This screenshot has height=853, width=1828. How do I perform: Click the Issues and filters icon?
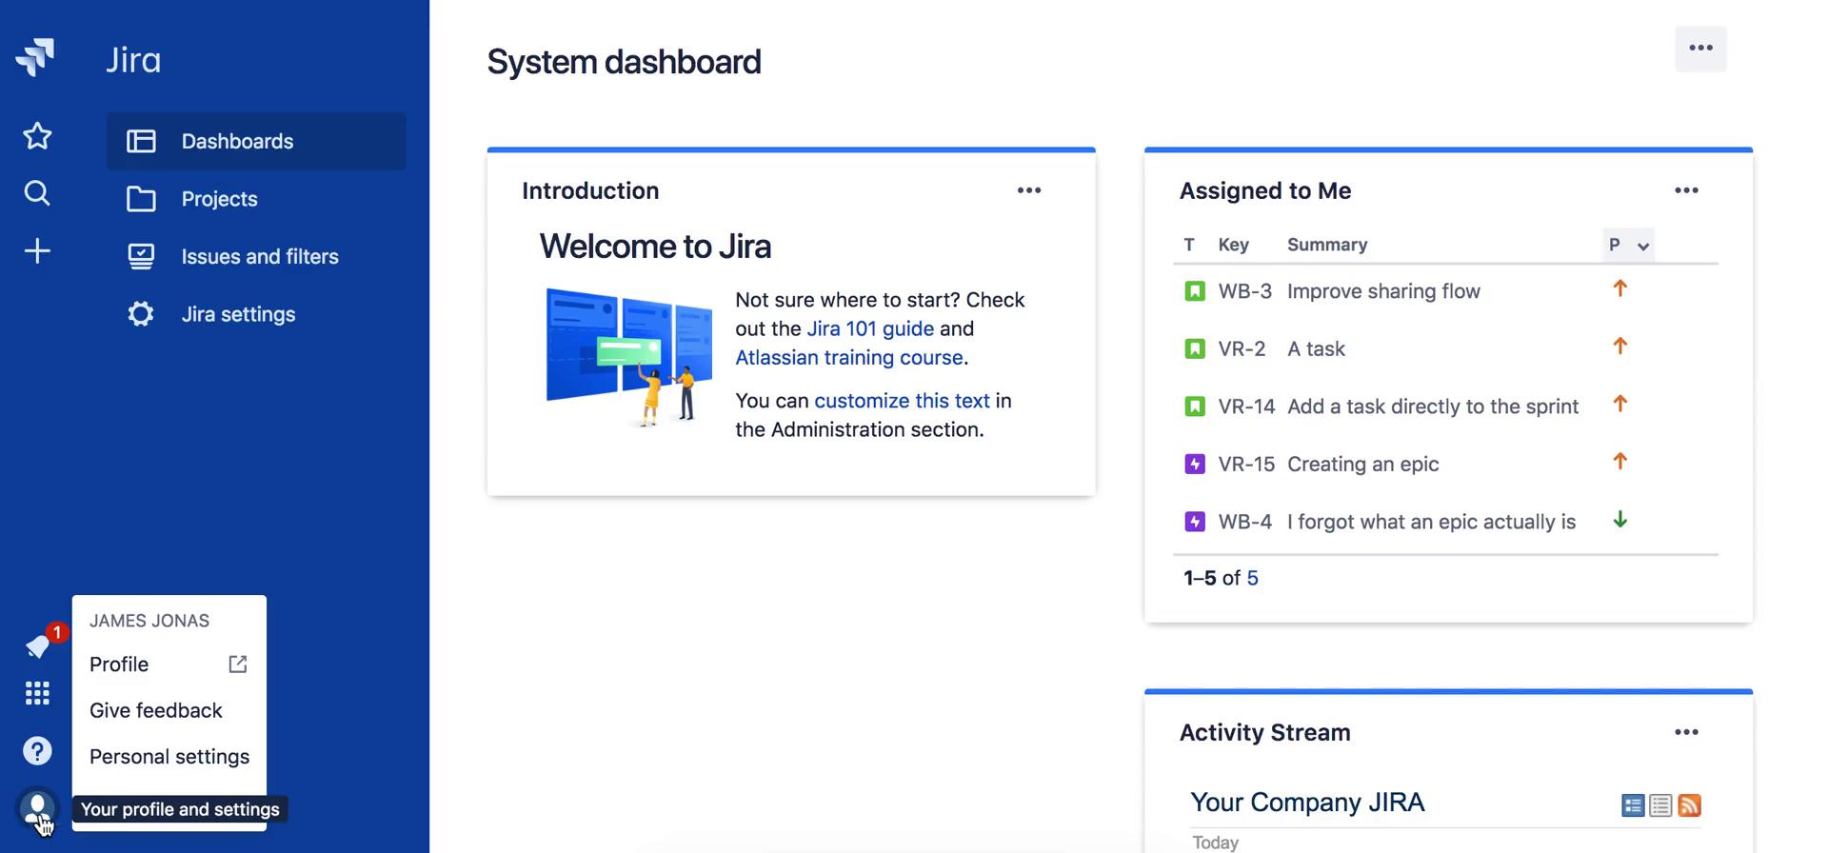tap(141, 256)
